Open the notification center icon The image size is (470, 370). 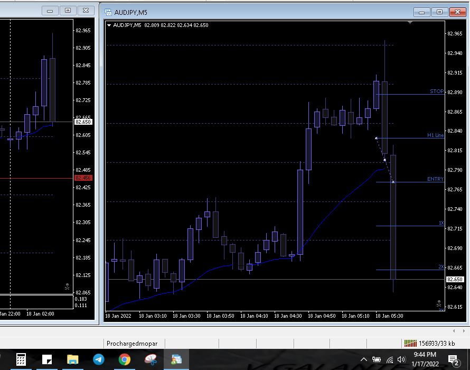[x=454, y=360]
